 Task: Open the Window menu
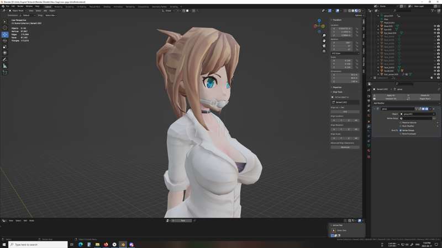coord(29,6)
